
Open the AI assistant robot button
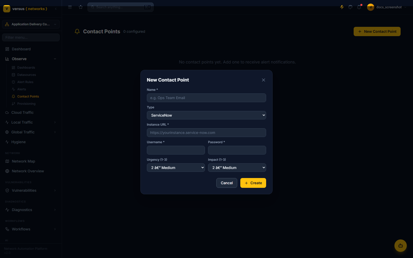point(401,246)
